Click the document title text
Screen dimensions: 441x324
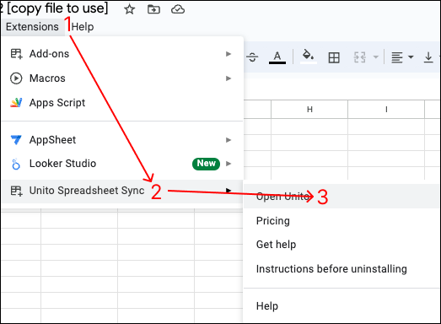click(x=55, y=8)
